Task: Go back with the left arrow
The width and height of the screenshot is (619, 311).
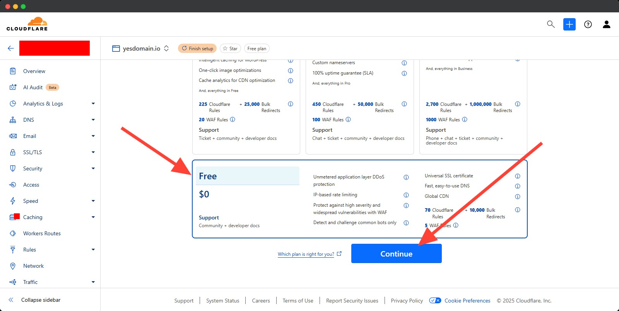Action: tap(11, 48)
